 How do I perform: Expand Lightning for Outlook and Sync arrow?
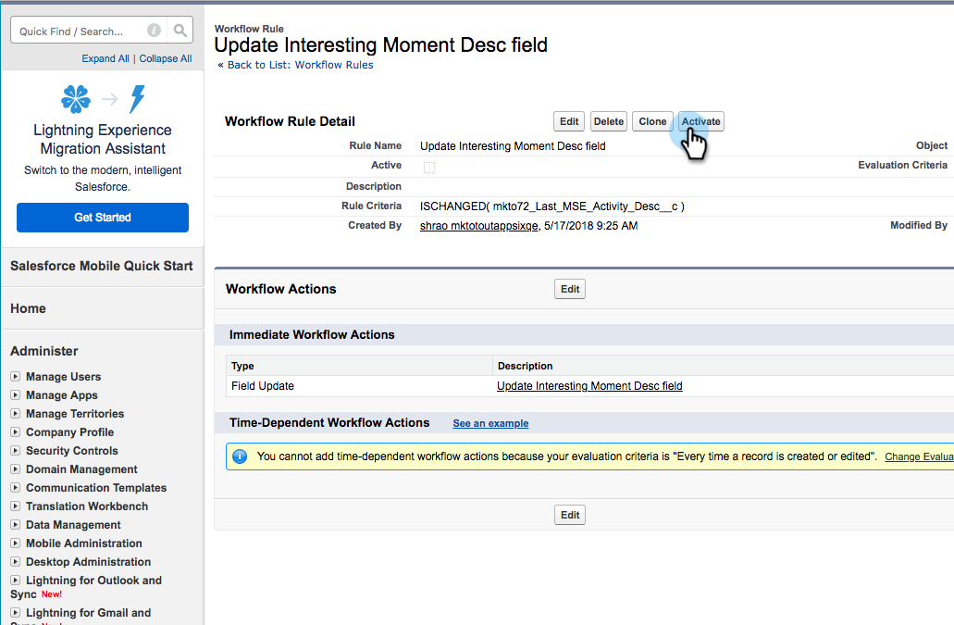coord(15,581)
